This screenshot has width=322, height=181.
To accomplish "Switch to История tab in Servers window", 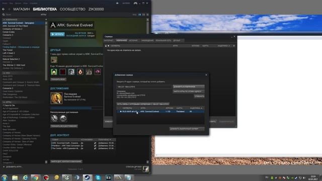I will tap(133, 40).
